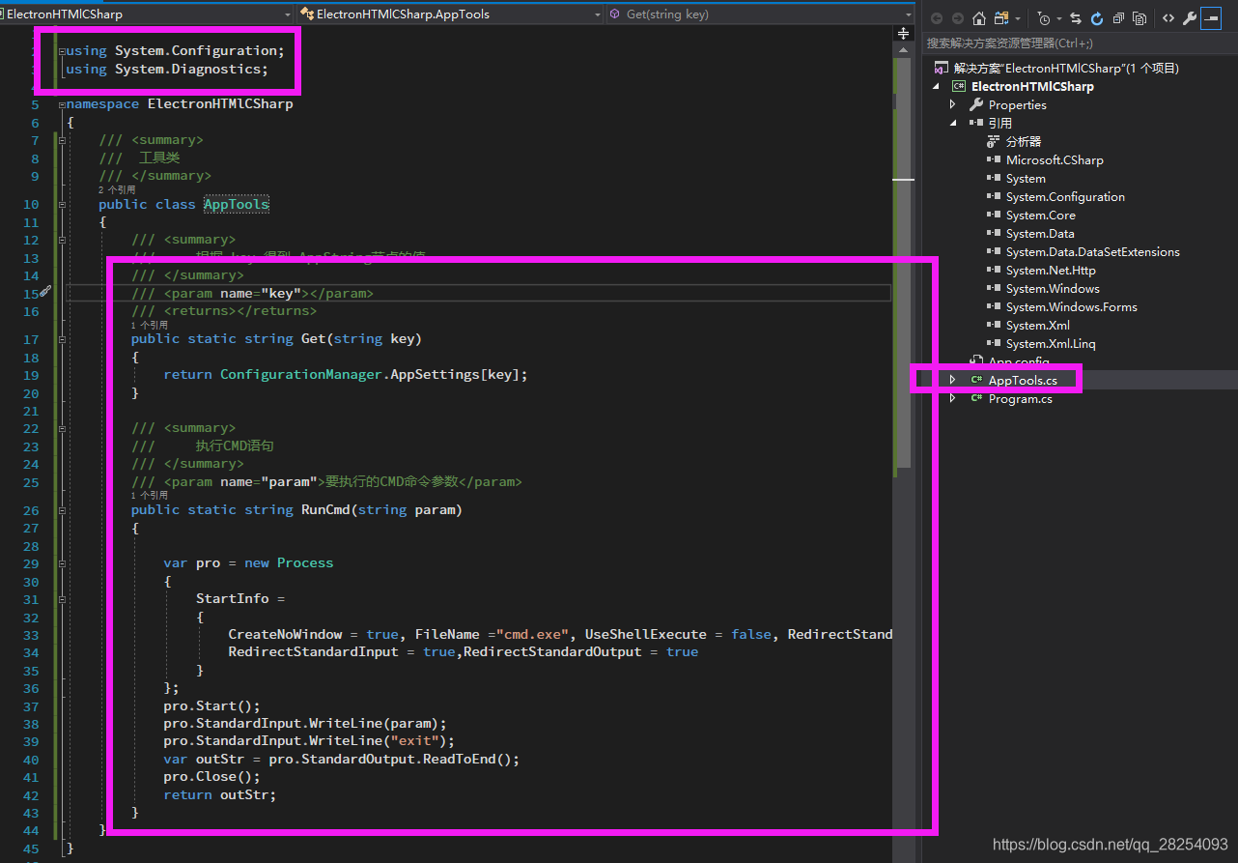Click reference icon beside System.Xml.Linq
Screen dimensions: 1238x863
(x=994, y=344)
